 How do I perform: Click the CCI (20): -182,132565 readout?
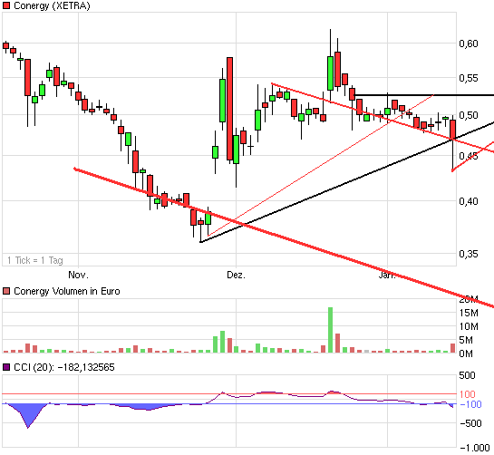(64, 367)
